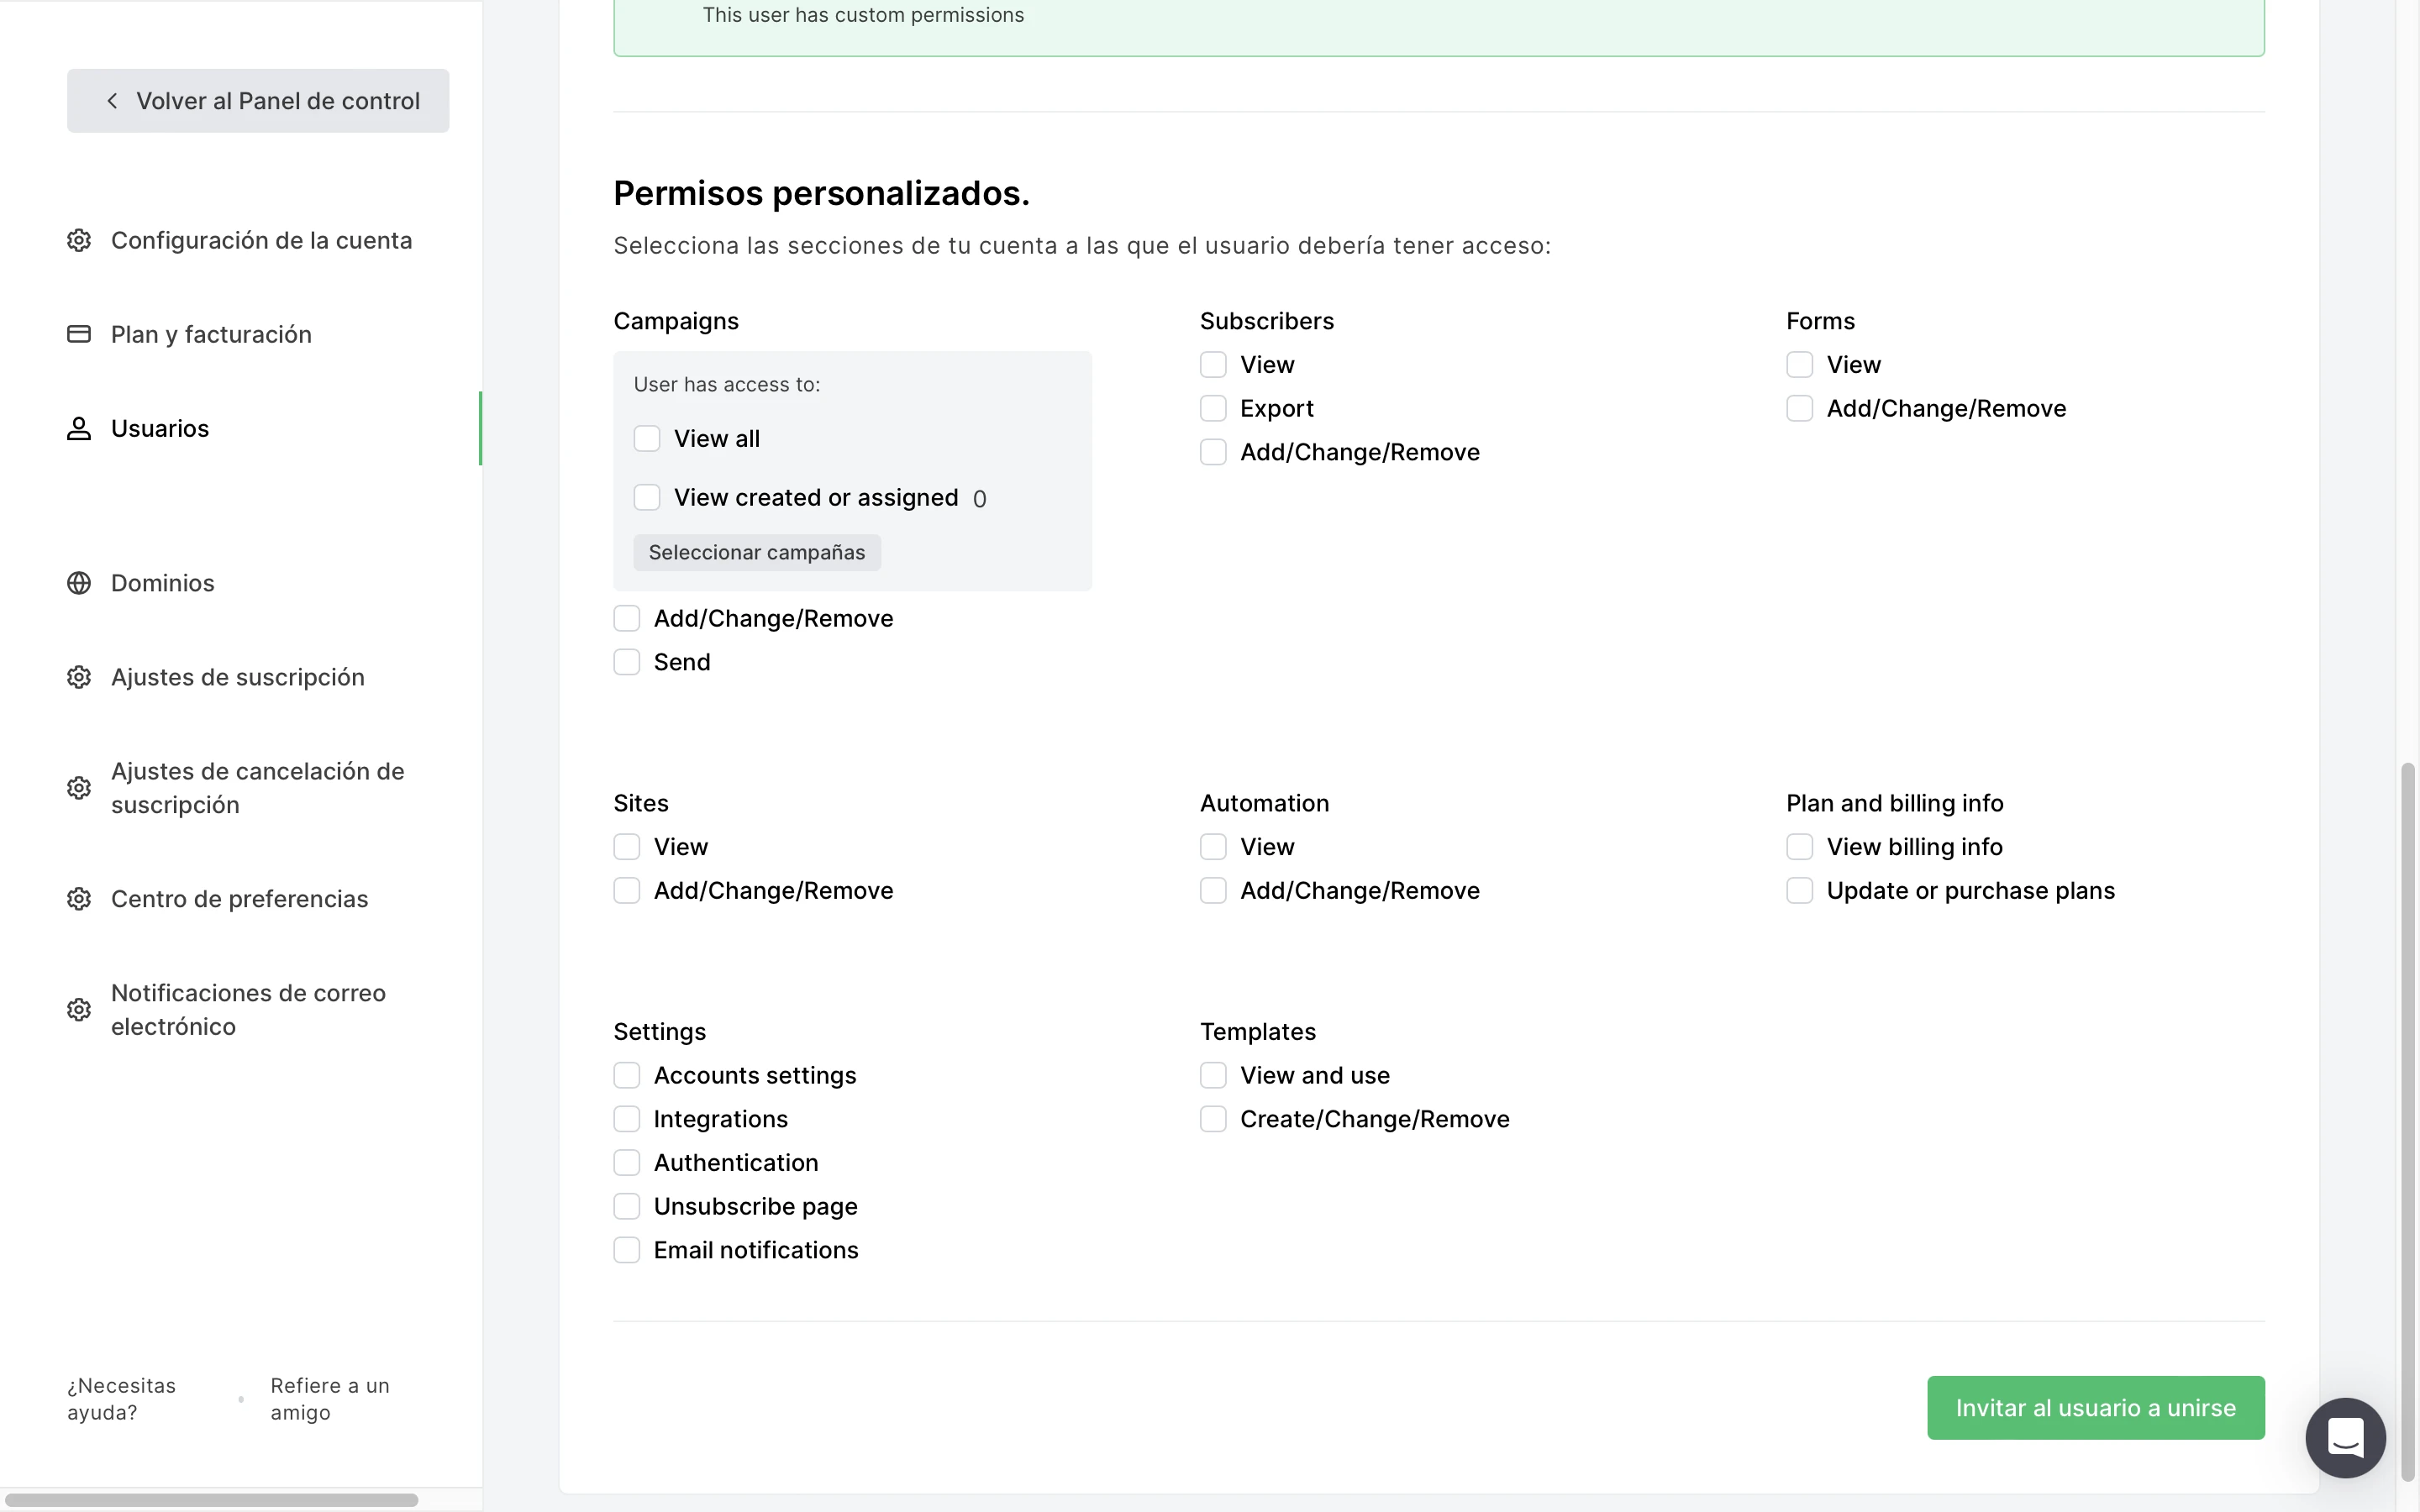Click the credit card icon for Plan y facturación

click(79, 334)
